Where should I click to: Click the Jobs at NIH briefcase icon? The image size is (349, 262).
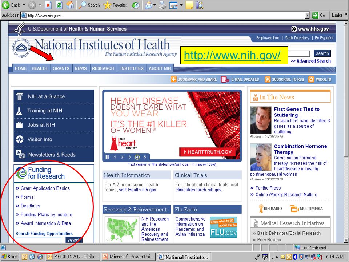19,125
